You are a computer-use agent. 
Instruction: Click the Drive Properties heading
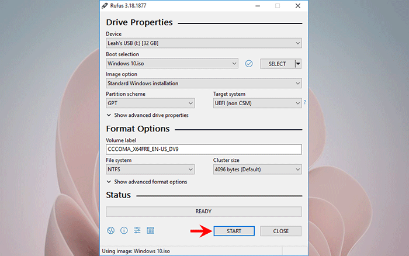click(x=139, y=22)
